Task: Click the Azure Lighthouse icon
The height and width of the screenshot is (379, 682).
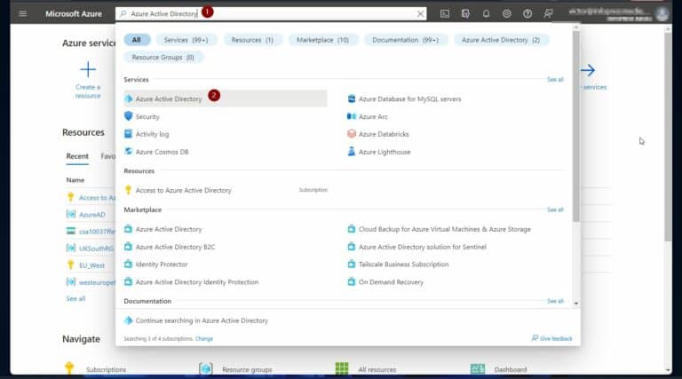Action: (352, 151)
